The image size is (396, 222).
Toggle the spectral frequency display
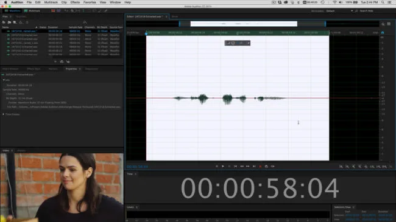pos(53,11)
